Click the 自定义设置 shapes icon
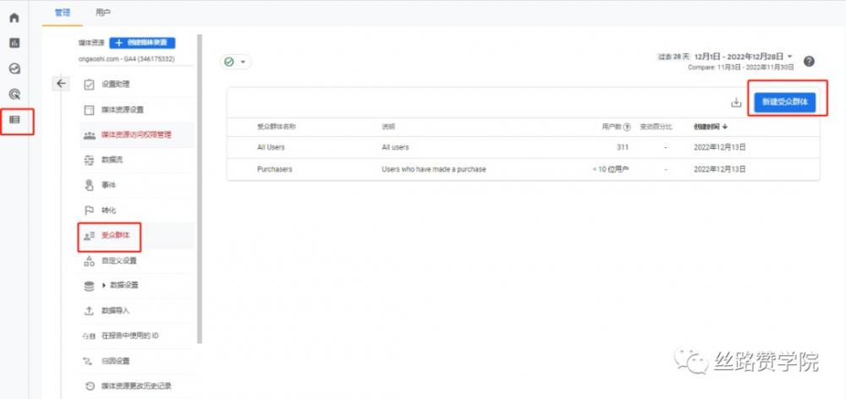 90,261
